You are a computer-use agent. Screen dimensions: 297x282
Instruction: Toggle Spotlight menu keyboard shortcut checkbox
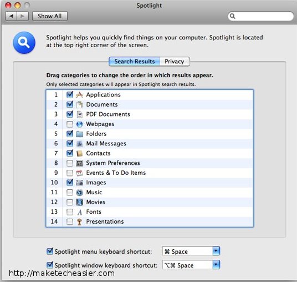pyautogui.click(x=50, y=251)
